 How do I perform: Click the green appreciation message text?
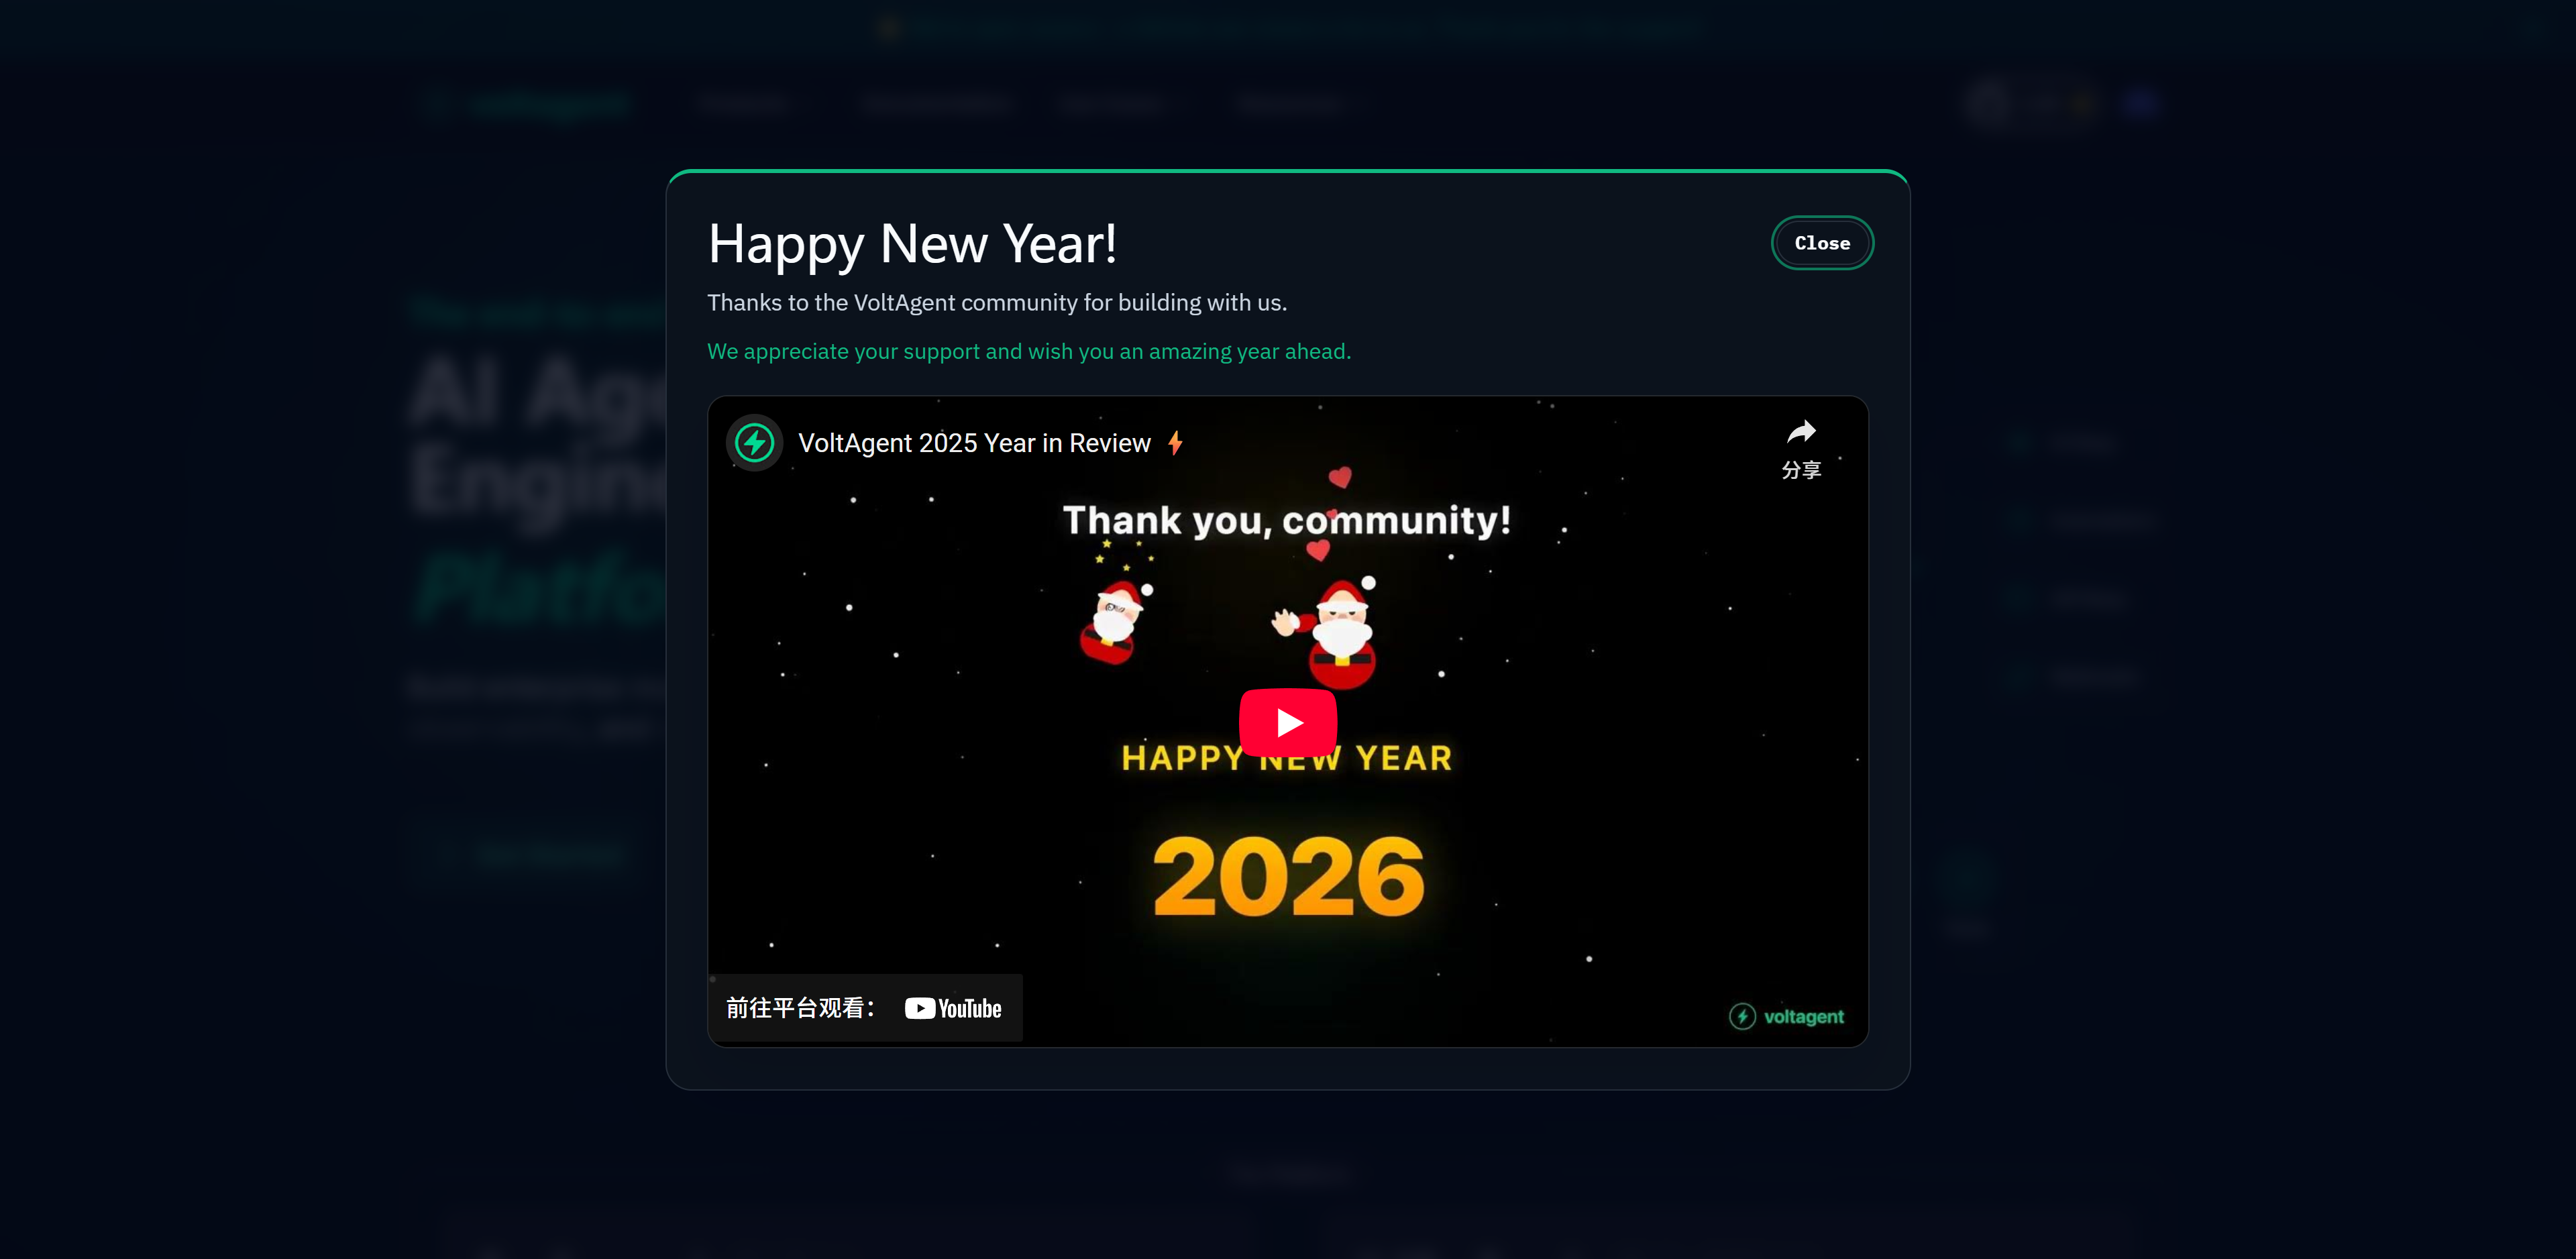coord(1029,352)
